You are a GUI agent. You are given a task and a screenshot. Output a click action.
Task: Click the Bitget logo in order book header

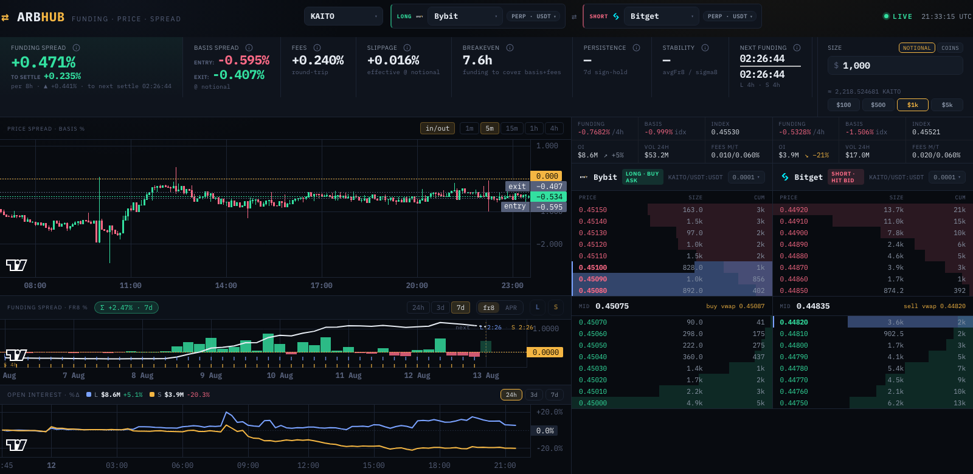[x=785, y=177]
